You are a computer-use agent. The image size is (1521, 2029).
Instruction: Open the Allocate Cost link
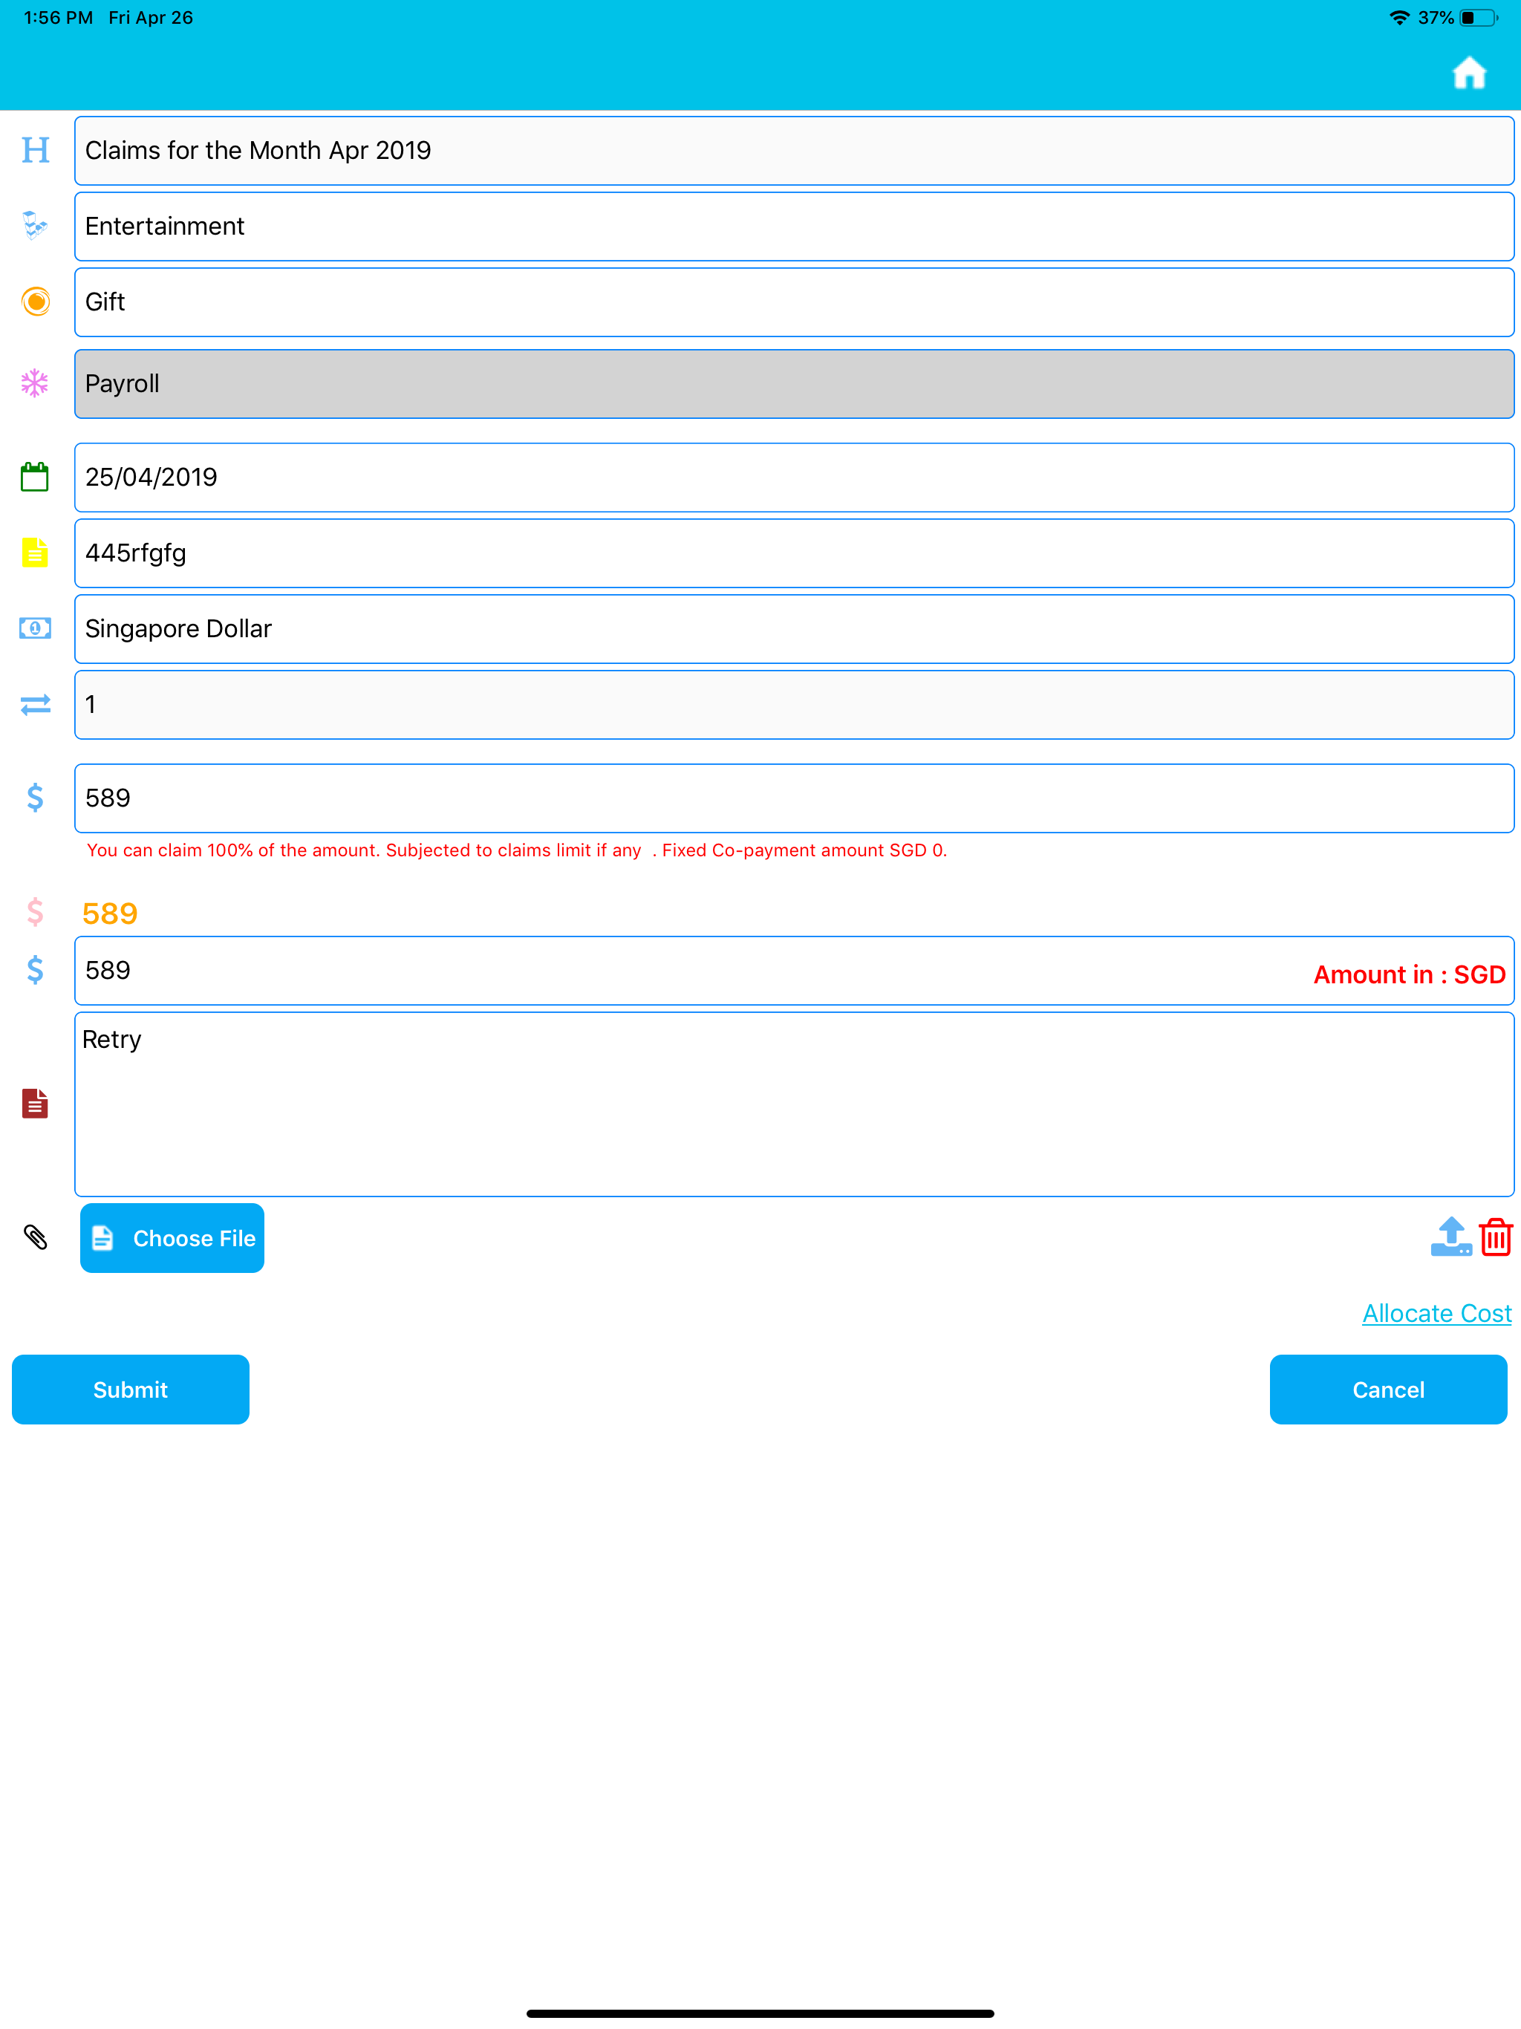click(1436, 1314)
